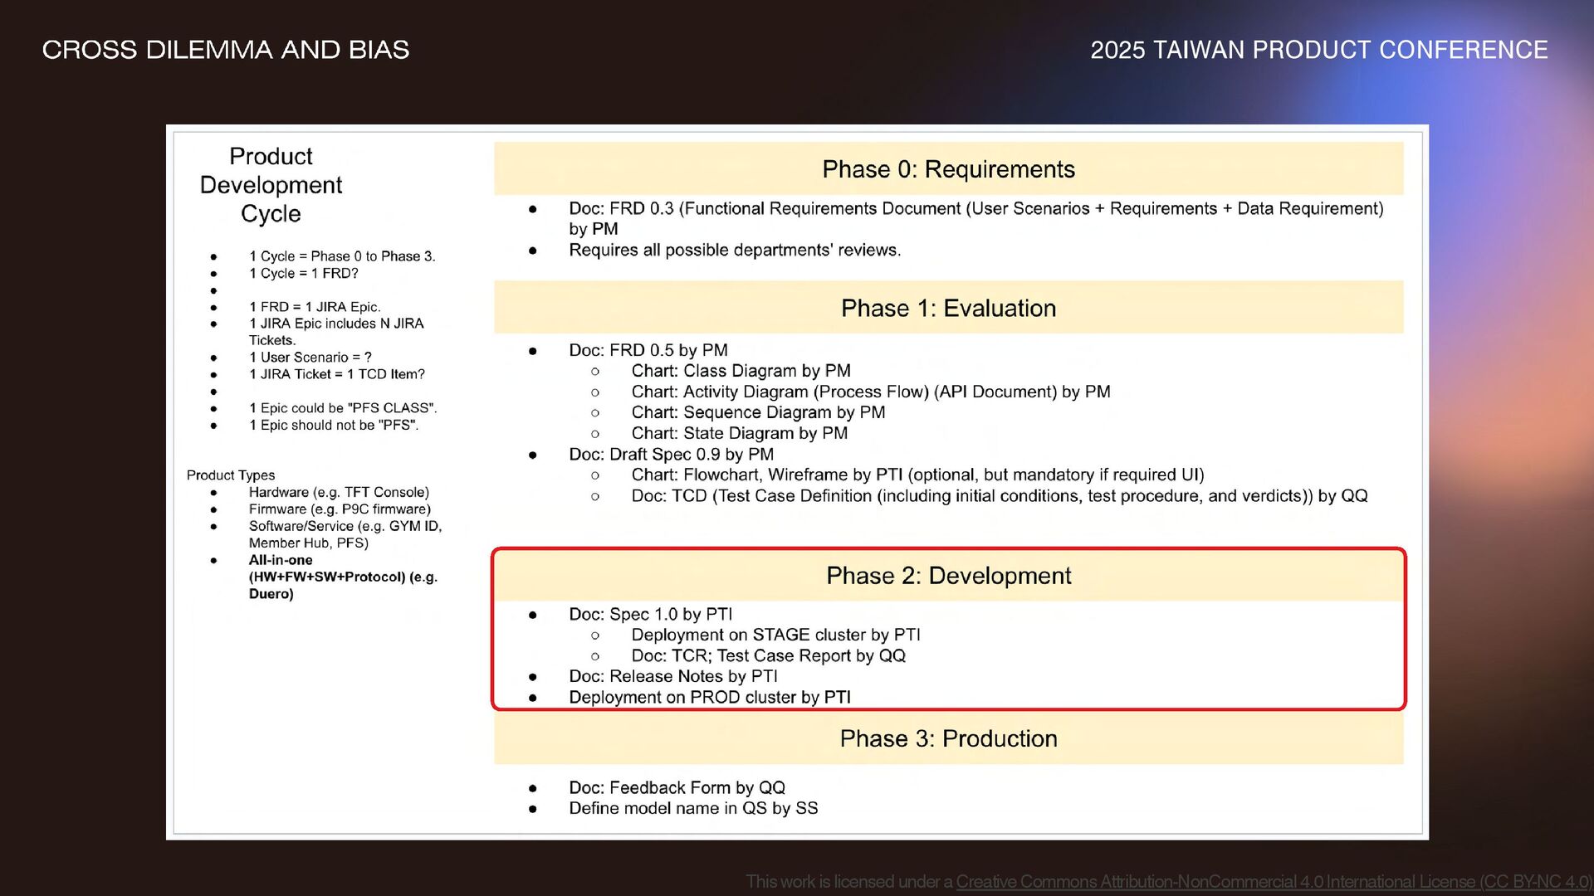Click 'Define model name in QS by SS' line
This screenshot has height=896, width=1594.
tap(693, 808)
